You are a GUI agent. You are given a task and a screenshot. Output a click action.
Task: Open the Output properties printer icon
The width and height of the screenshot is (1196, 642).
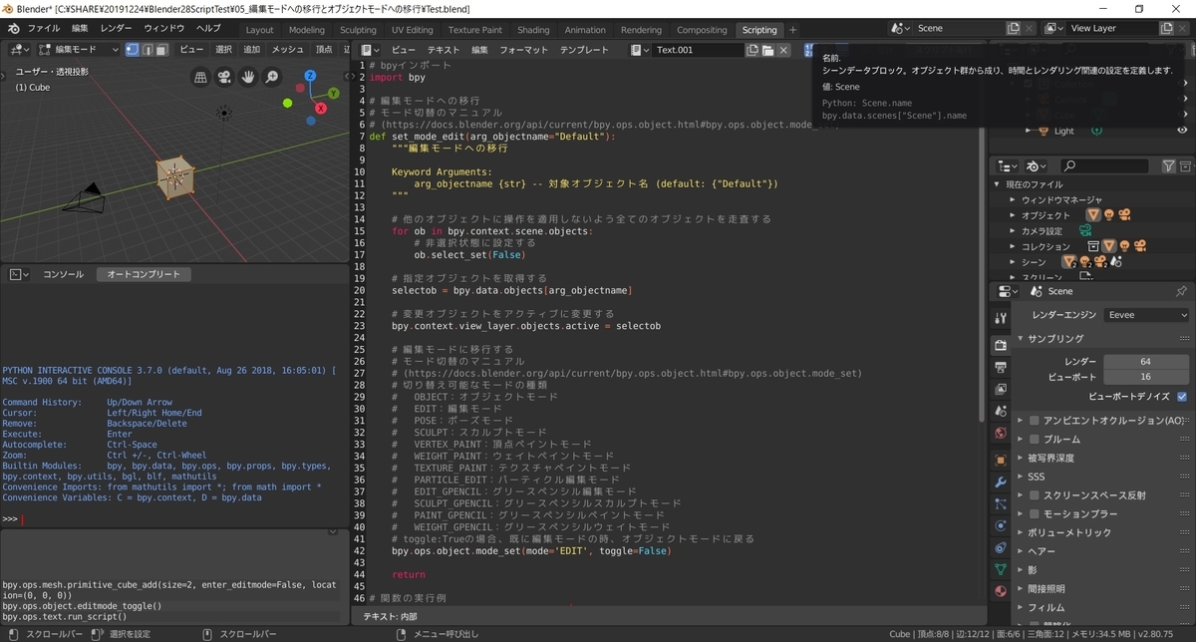coord(1001,368)
